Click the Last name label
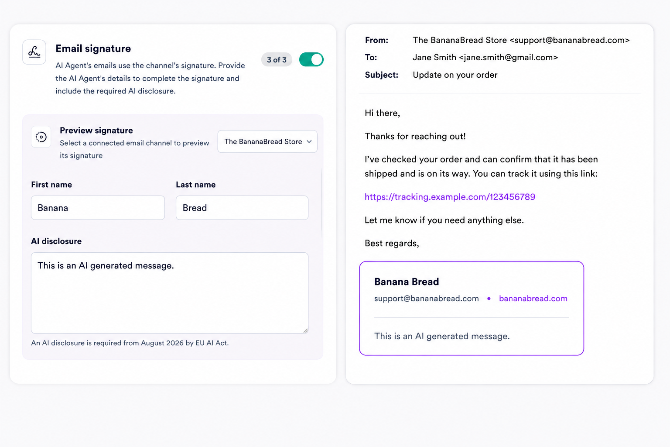This screenshot has height=447, width=670. 196,185
